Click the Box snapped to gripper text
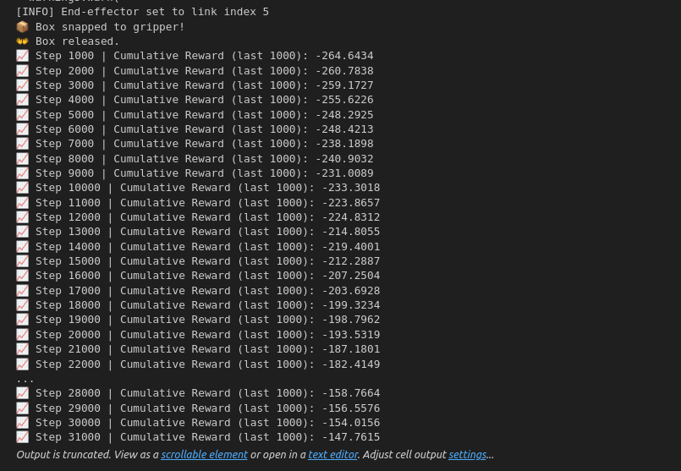 pyautogui.click(x=110, y=27)
